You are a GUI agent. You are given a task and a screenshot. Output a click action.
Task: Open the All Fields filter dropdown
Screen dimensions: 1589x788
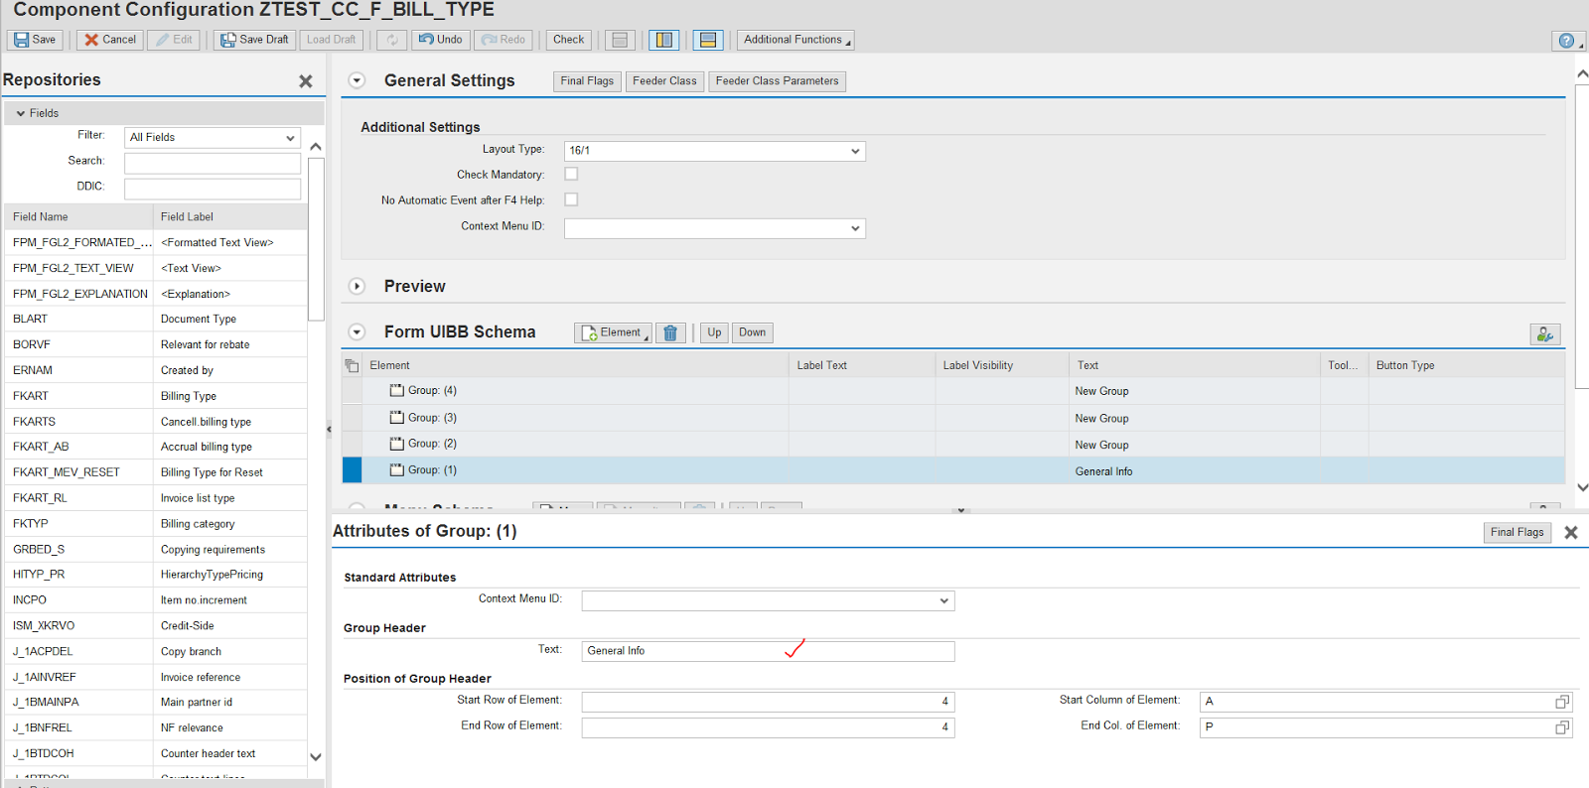pyautogui.click(x=290, y=138)
